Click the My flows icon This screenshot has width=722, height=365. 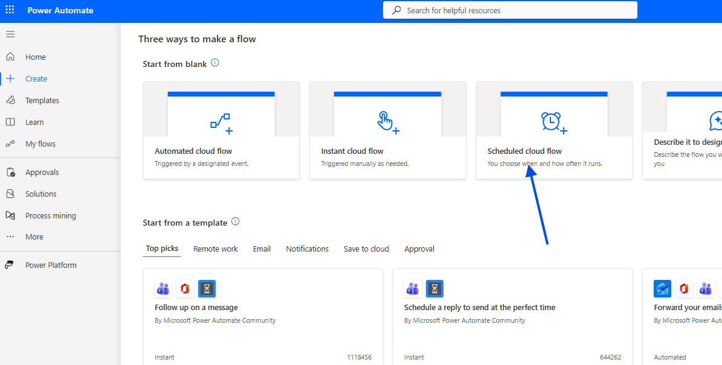10,144
